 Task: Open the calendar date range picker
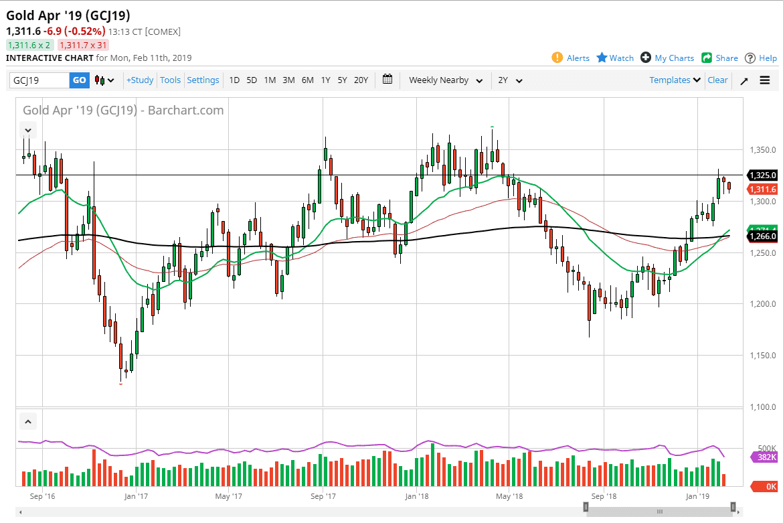[387, 80]
